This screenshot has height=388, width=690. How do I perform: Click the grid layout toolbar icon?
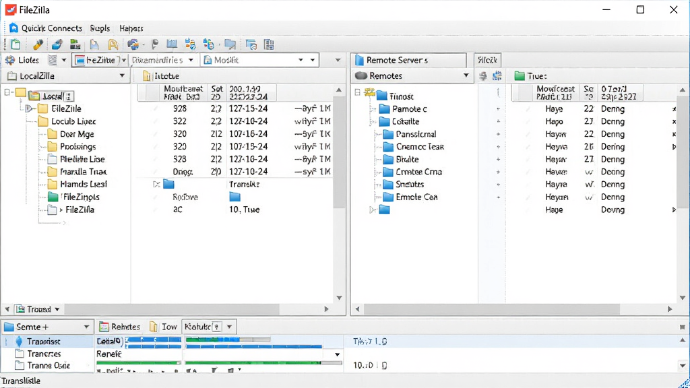[x=269, y=44]
